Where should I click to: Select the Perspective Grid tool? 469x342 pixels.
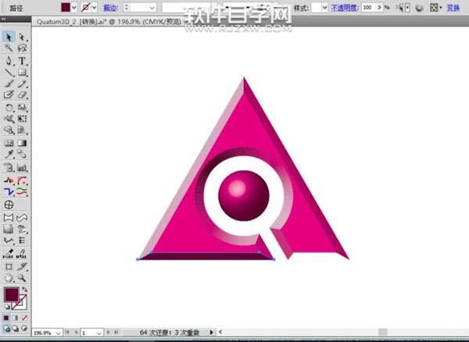pos(22,130)
